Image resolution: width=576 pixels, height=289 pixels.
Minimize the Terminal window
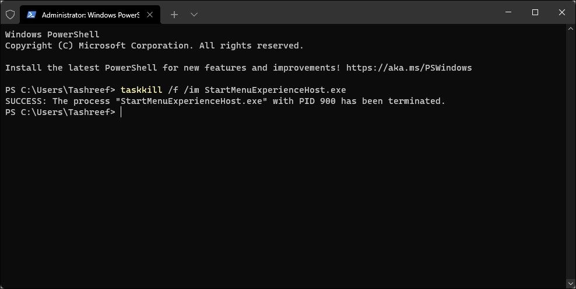point(508,13)
